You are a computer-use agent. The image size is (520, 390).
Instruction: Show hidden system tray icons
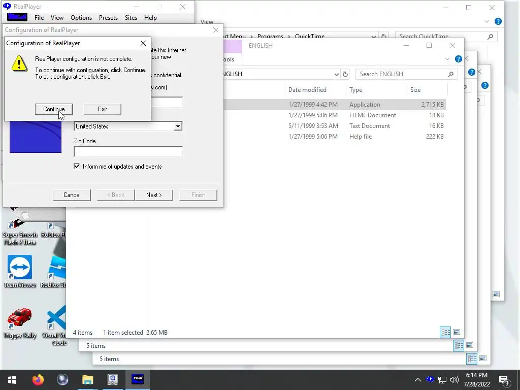point(418,380)
